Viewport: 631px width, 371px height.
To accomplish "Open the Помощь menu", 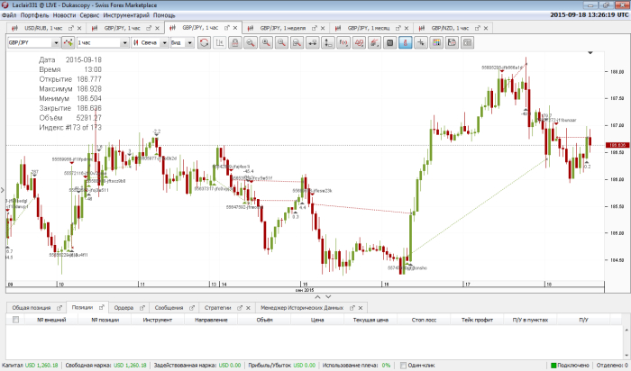I will (x=164, y=15).
